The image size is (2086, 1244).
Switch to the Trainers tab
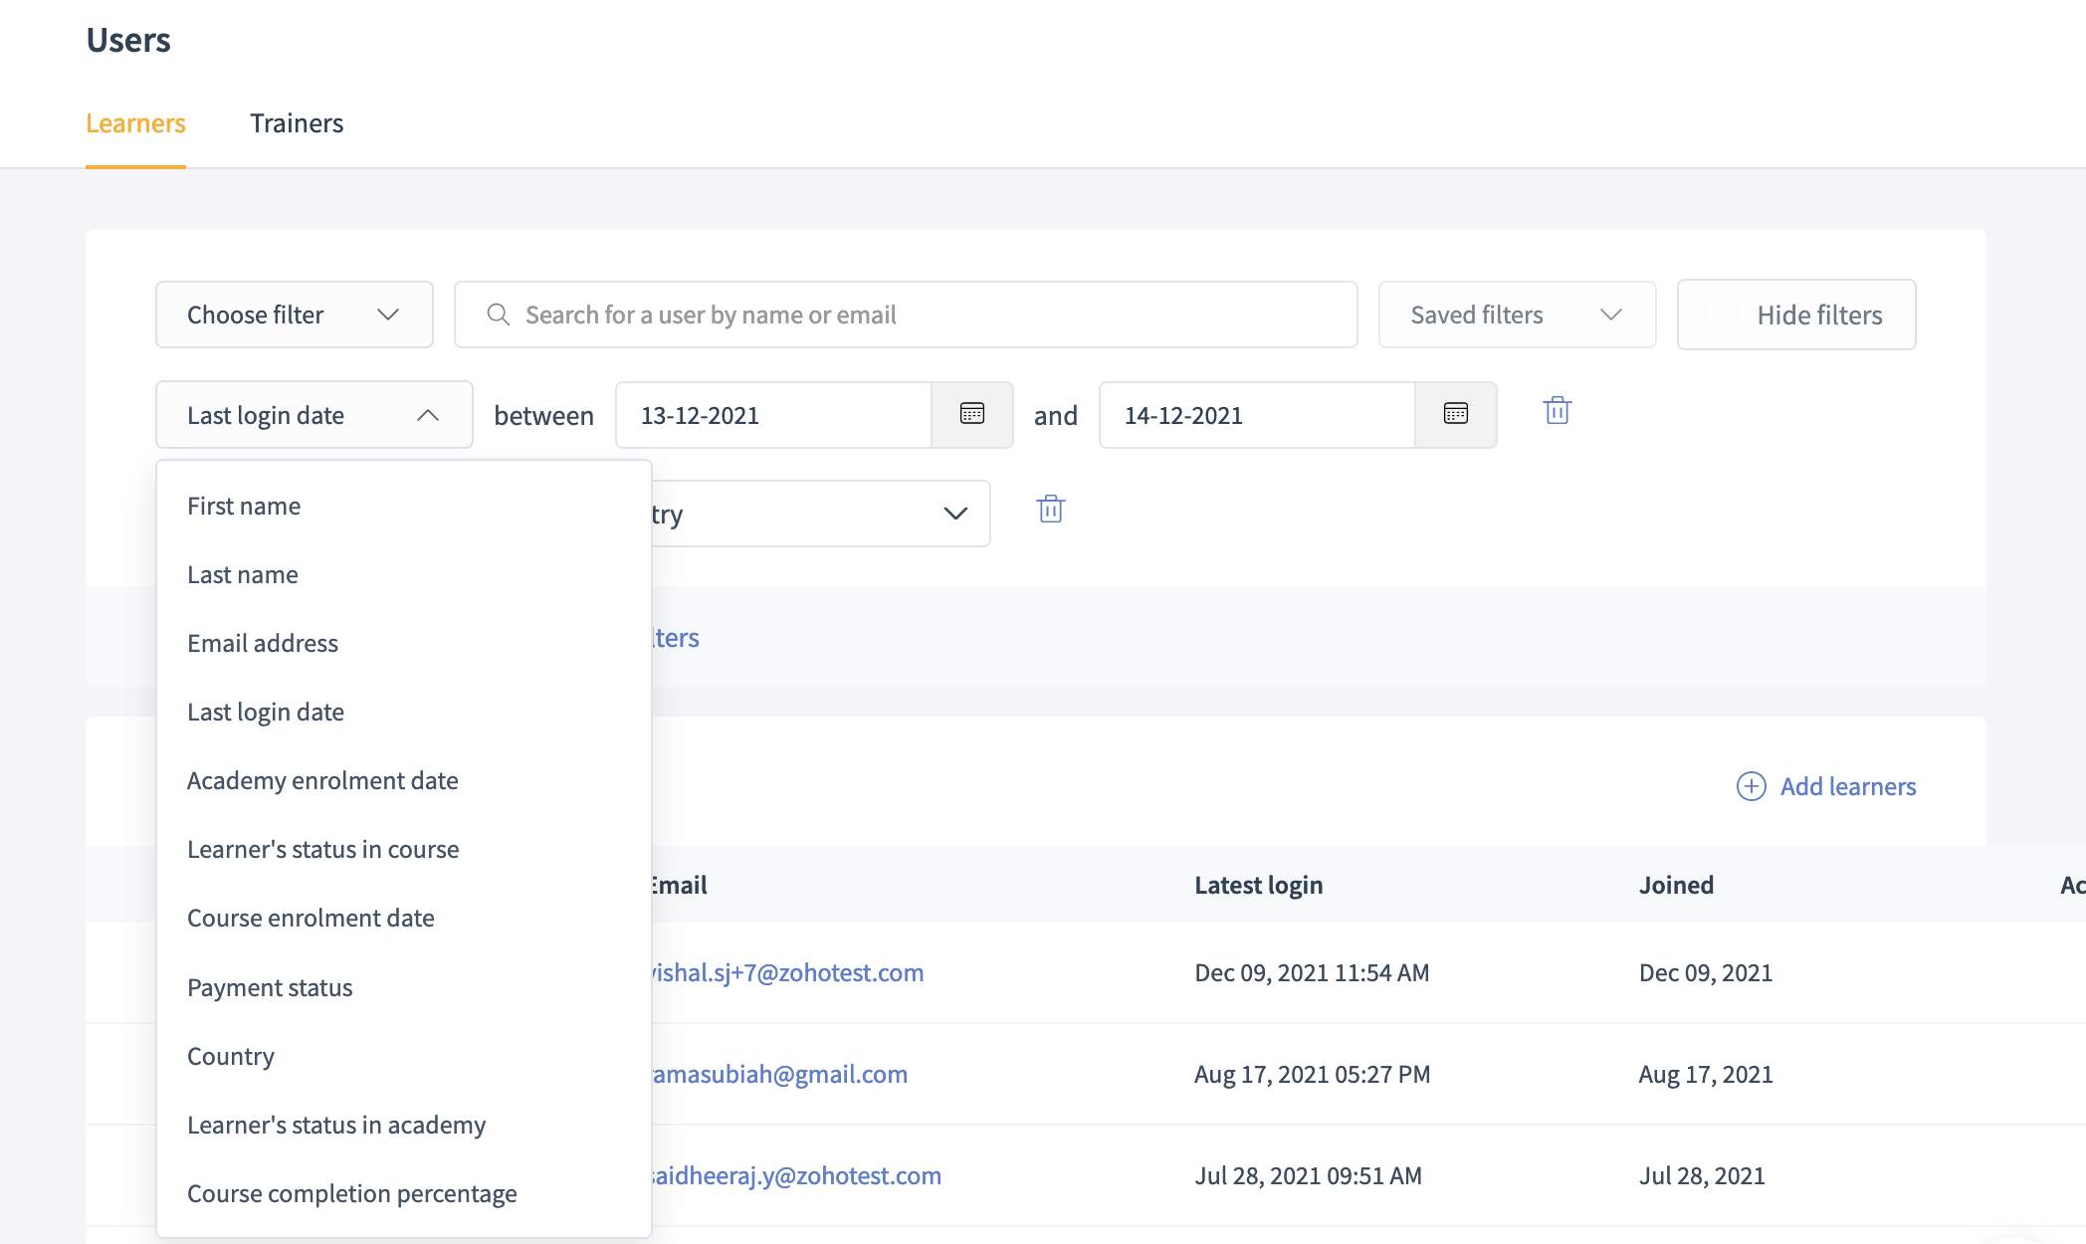pyautogui.click(x=297, y=123)
